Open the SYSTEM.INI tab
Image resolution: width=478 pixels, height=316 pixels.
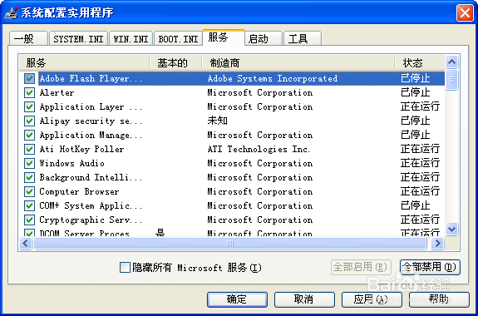[x=78, y=39]
